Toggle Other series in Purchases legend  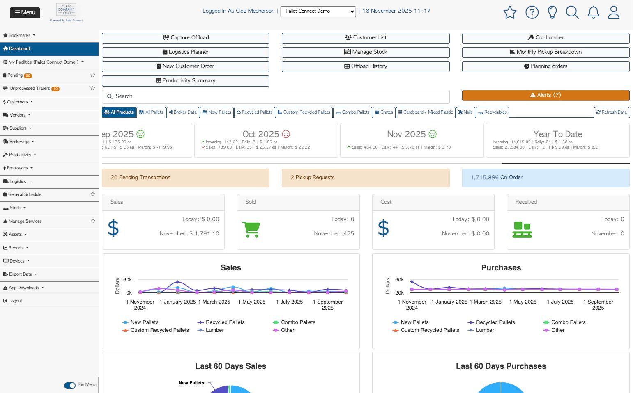(x=554, y=330)
